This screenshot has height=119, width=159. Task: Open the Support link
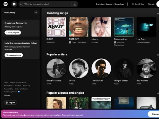(109, 4)
